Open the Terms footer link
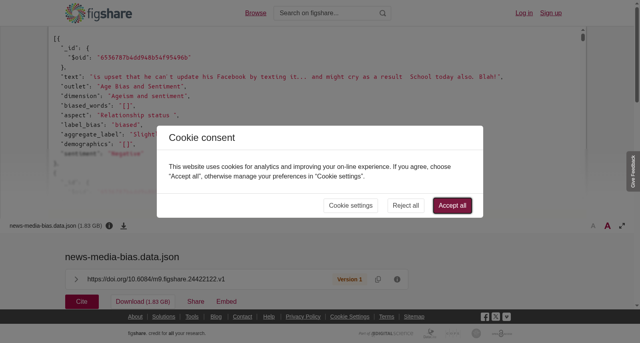This screenshot has width=640, height=343. (386, 317)
